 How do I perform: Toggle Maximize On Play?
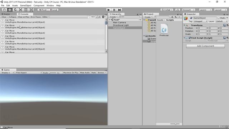coord(71,72)
